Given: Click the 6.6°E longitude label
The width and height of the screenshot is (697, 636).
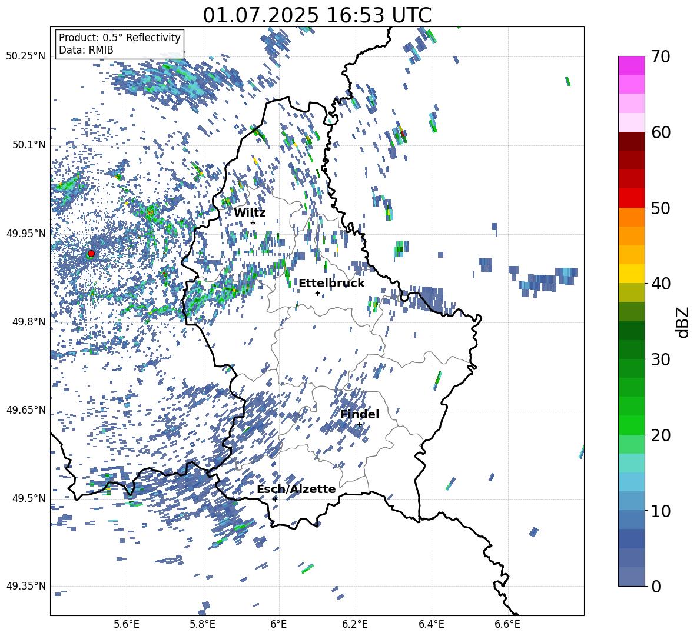Looking at the screenshot, I should 507,624.
